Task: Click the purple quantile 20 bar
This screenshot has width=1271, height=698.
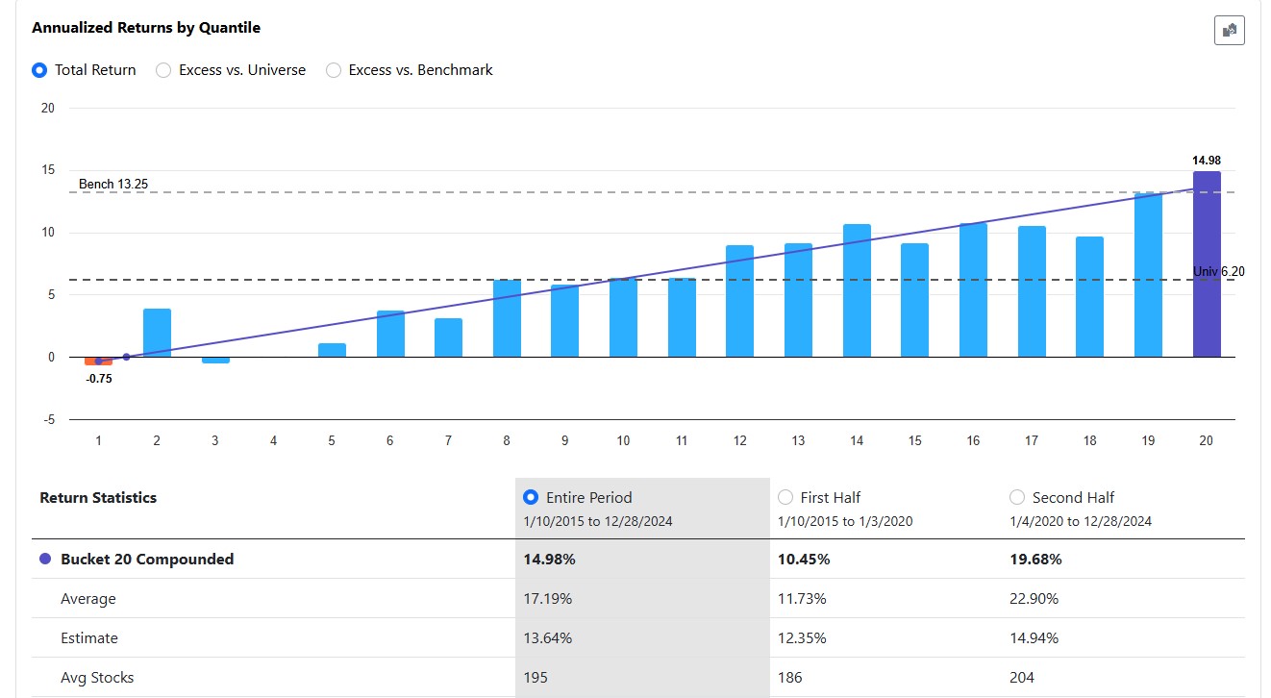Action: [1207, 264]
